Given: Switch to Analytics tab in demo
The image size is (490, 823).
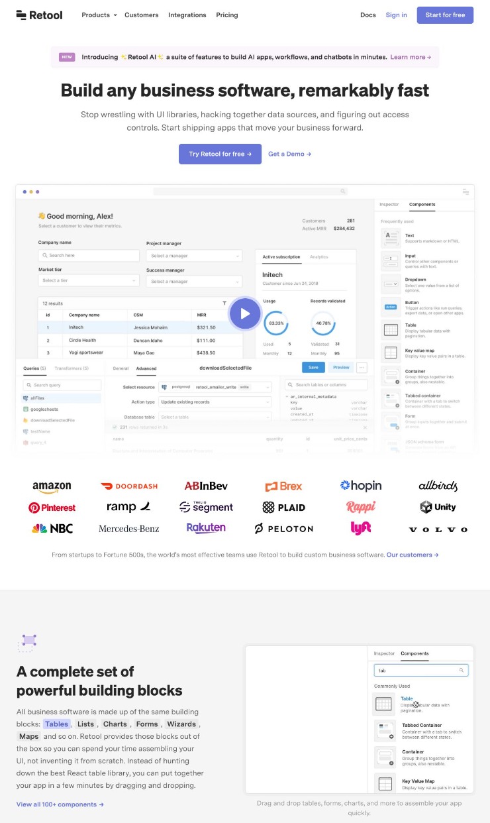Looking at the screenshot, I should (x=319, y=256).
